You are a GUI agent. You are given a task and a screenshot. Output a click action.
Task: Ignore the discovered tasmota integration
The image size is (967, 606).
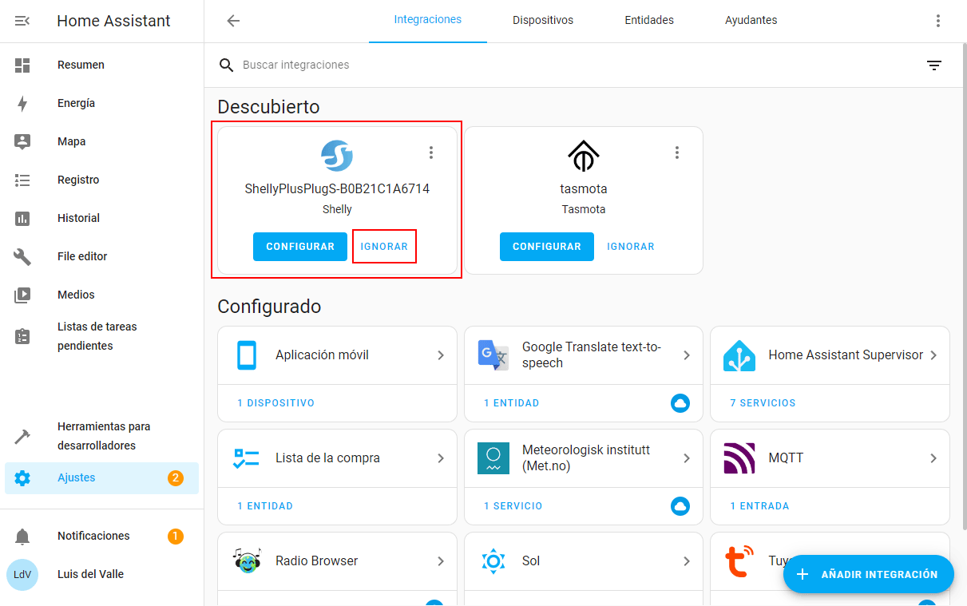pyautogui.click(x=630, y=247)
